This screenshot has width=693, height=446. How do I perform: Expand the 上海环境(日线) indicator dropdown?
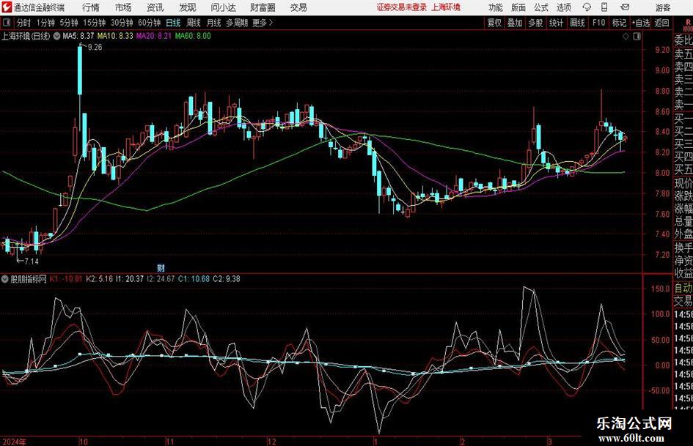click(56, 36)
